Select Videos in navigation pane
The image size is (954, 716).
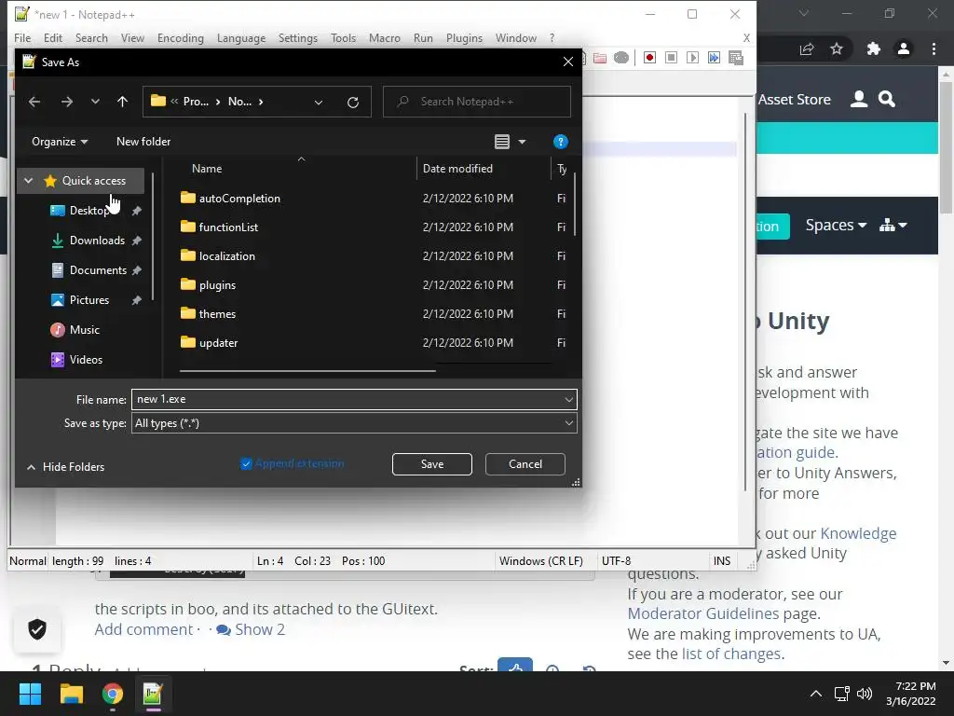(86, 360)
